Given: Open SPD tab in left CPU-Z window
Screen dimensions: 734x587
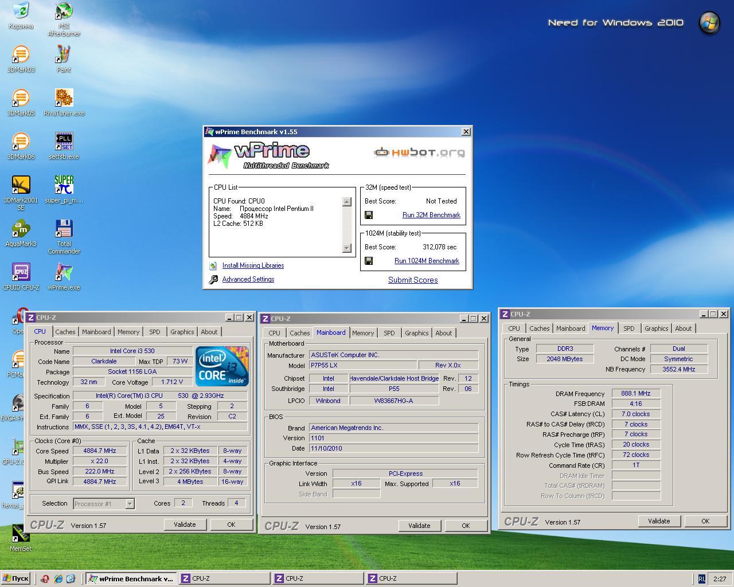Looking at the screenshot, I should point(155,332).
